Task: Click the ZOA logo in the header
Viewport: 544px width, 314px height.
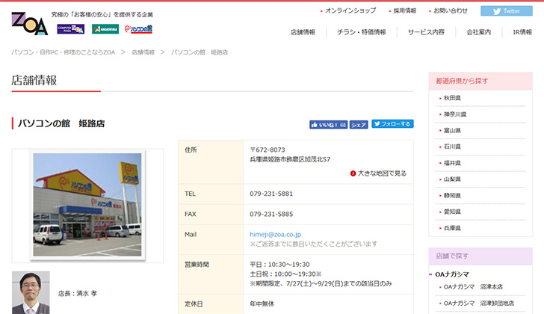Action: 29,23
